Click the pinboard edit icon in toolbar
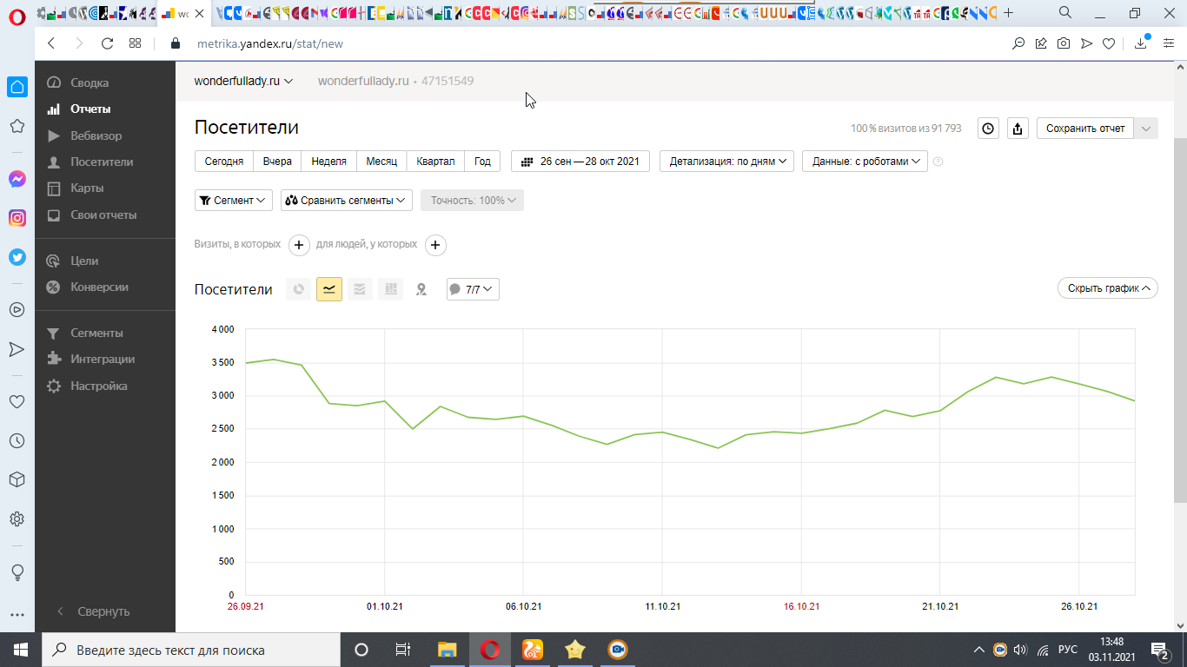Image resolution: width=1187 pixels, height=667 pixels. click(1041, 43)
